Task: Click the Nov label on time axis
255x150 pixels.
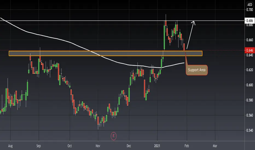Action: coord(98,146)
